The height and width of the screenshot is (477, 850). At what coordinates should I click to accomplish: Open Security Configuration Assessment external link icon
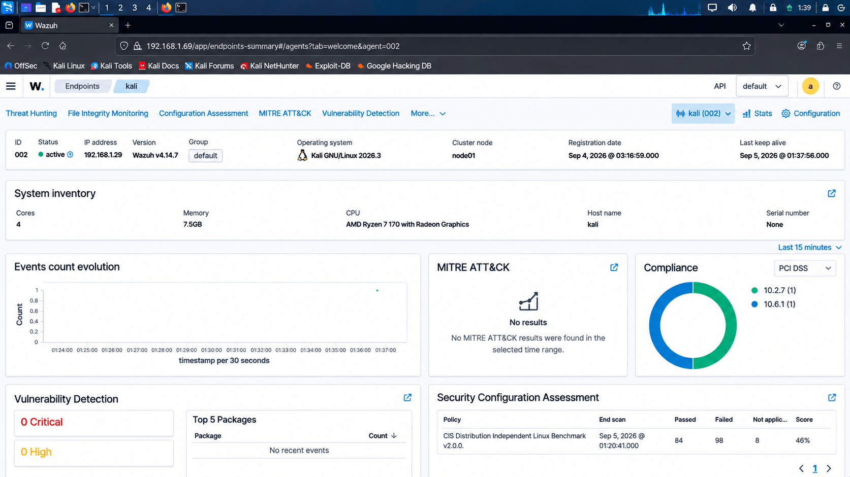[x=832, y=398]
